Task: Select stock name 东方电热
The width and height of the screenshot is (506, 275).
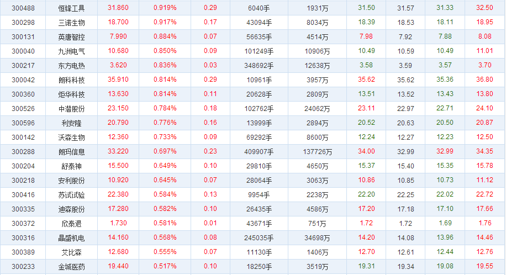Action: (71, 66)
